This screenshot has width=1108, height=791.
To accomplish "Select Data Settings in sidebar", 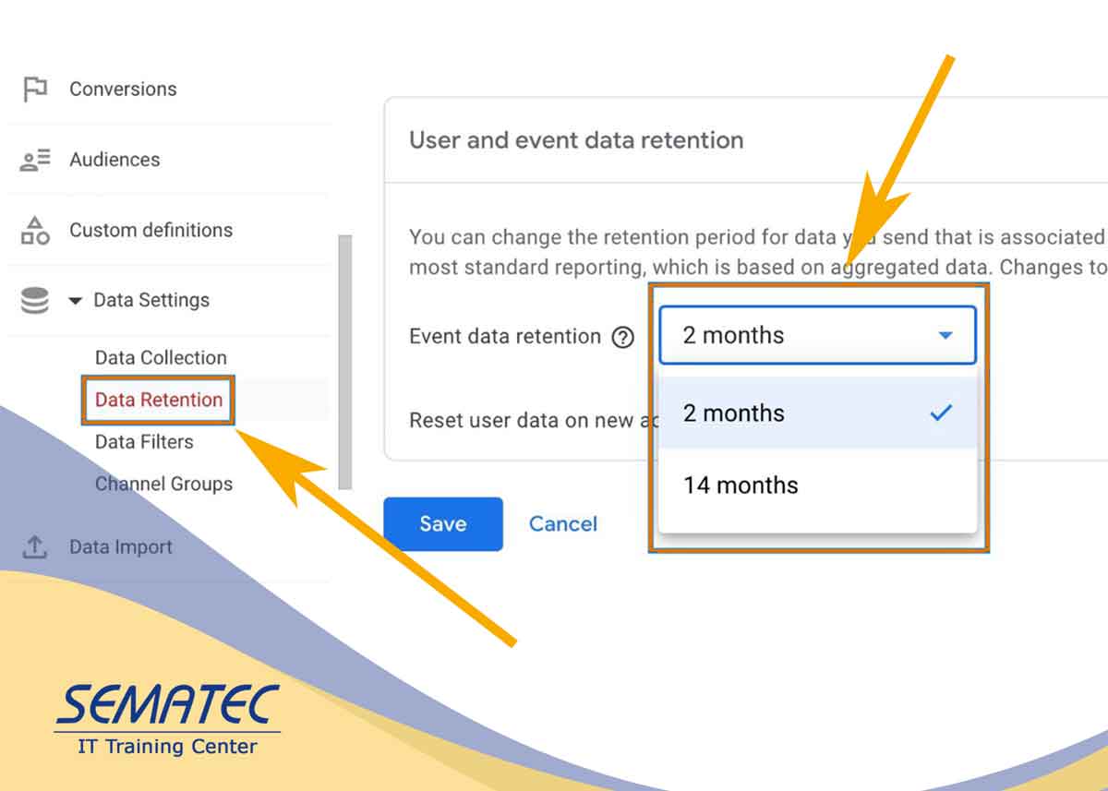I will [151, 300].
